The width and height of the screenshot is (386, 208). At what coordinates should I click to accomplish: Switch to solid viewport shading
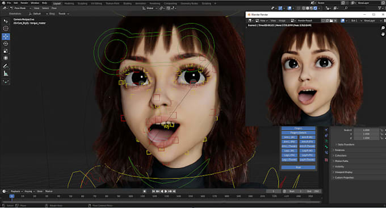[x=308, y=8]
